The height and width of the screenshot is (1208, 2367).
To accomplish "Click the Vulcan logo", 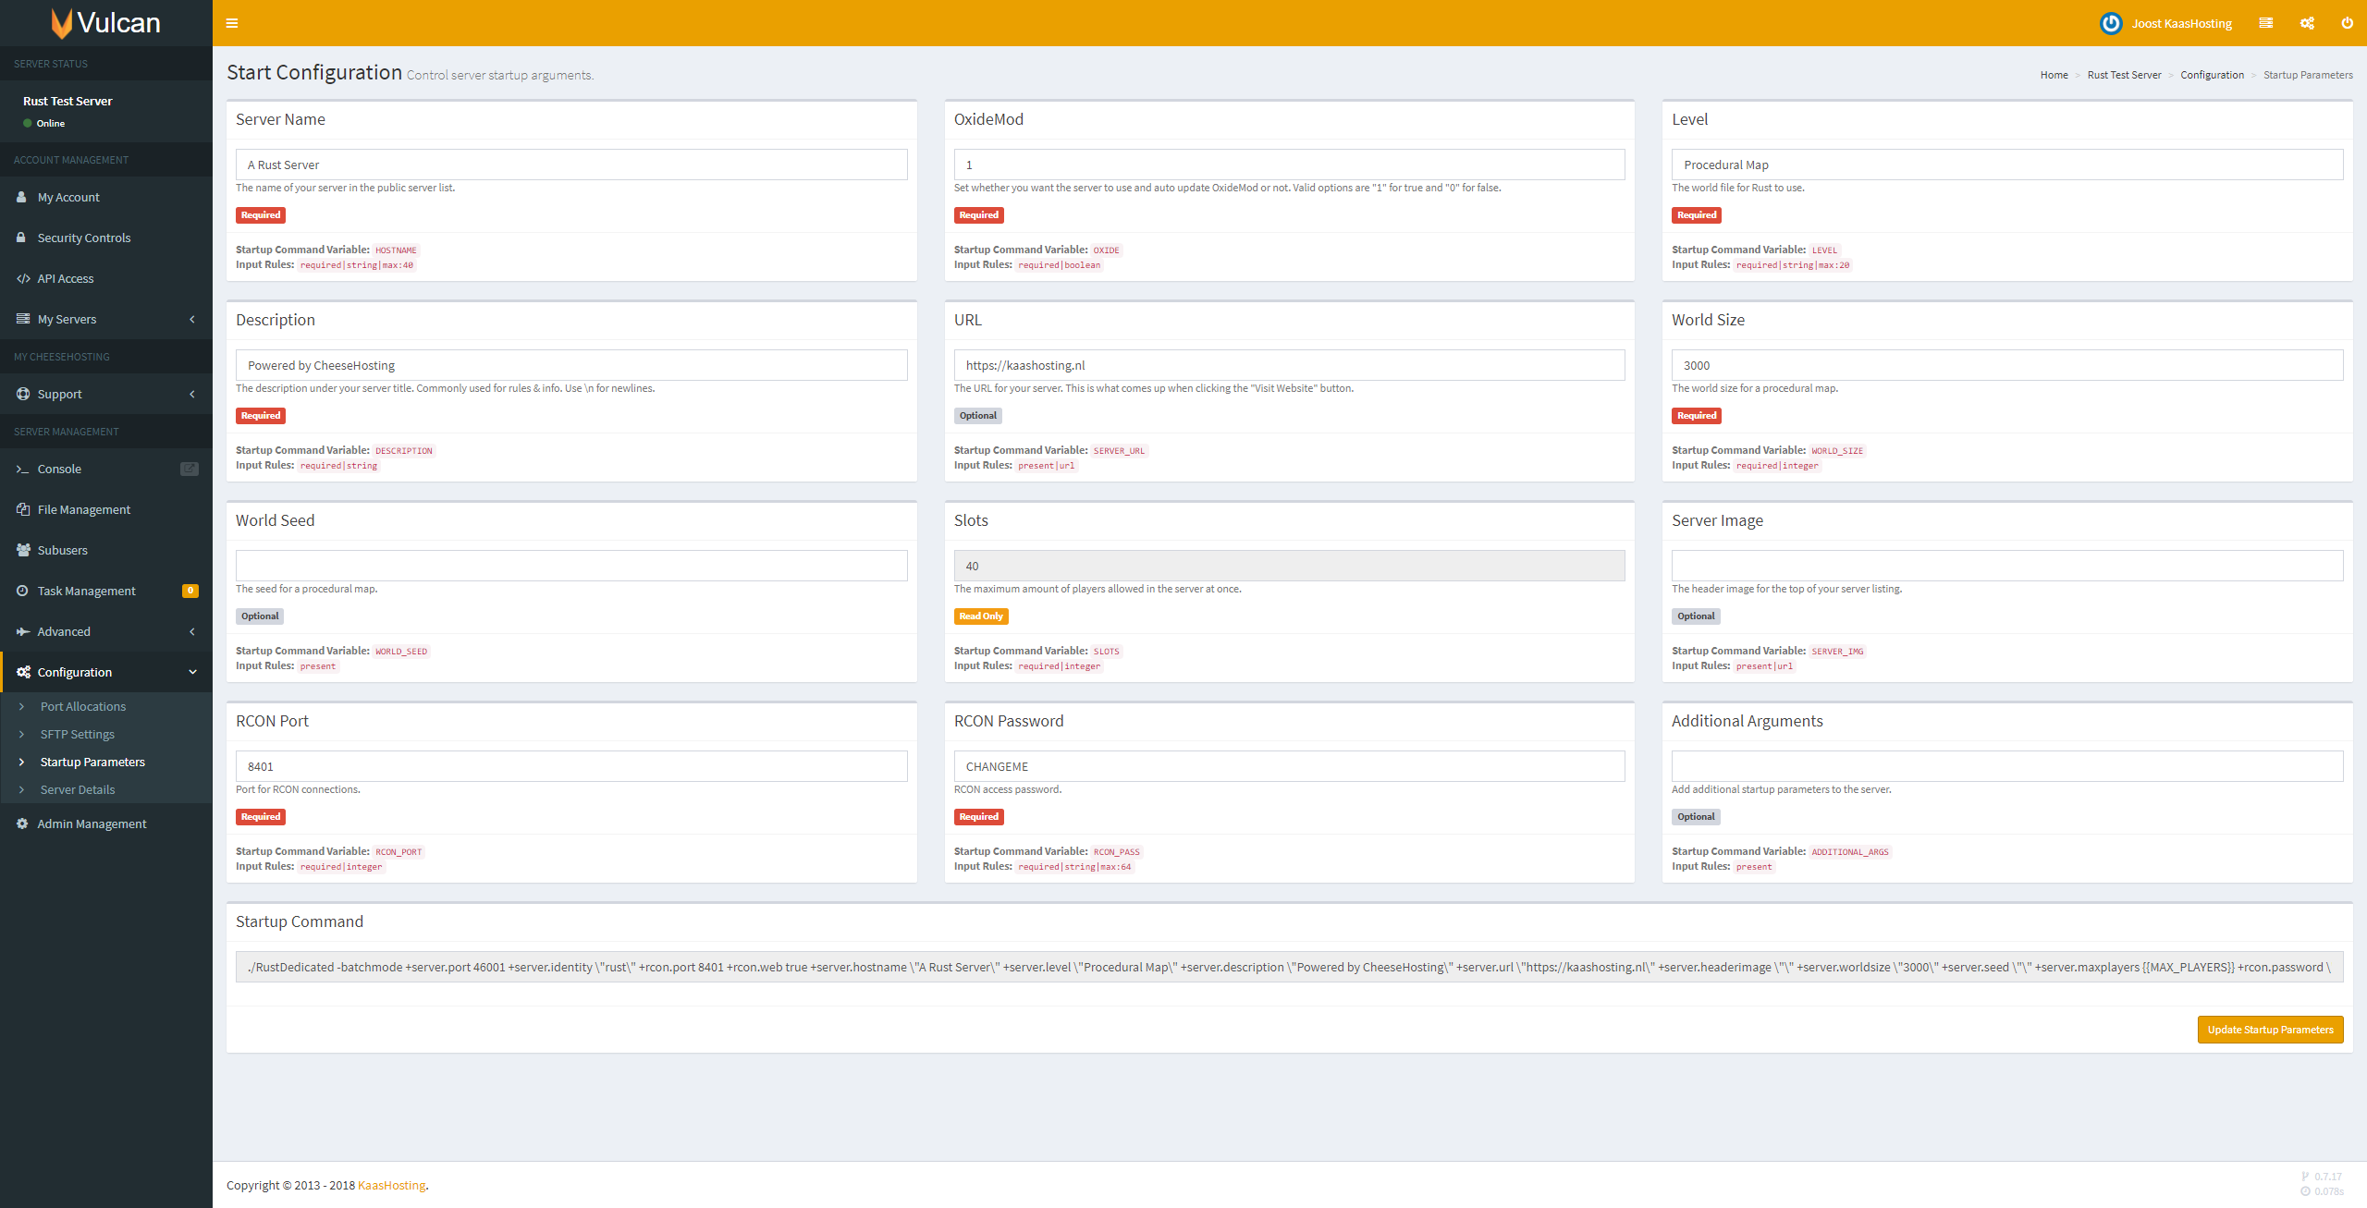I will 105,23.
